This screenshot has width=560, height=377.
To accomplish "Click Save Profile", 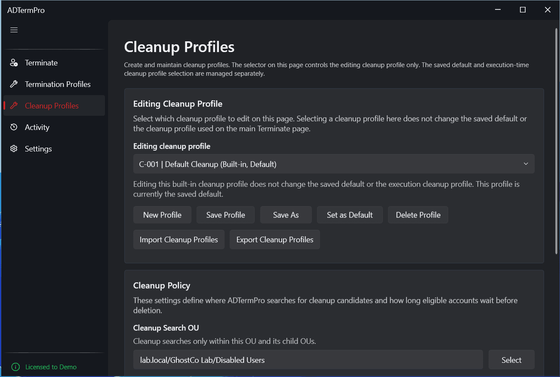I will [225, 214].
